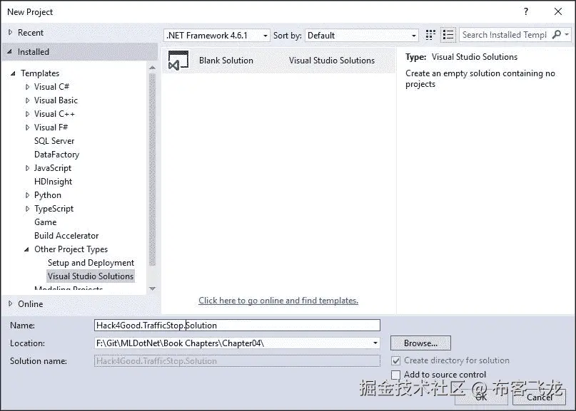Screen dimensions: 576x411
Task: Click the TypeScript label in tree
Action: point(54,209)
